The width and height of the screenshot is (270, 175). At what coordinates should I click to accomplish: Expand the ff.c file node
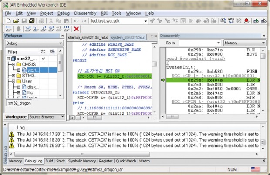click(x=19, y=93)
